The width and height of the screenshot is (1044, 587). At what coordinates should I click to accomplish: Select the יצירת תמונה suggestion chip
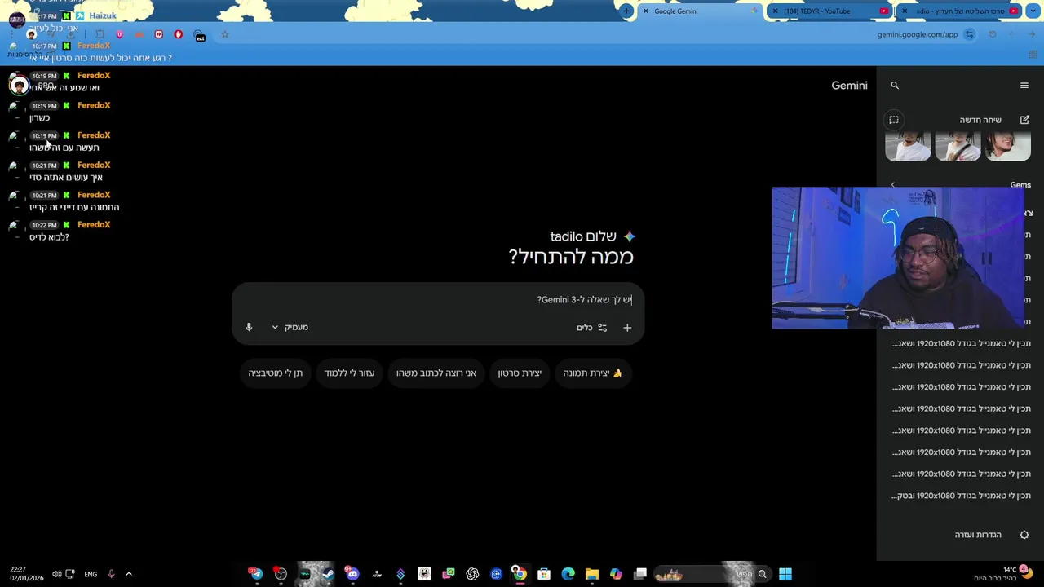(x=593, y=373)
